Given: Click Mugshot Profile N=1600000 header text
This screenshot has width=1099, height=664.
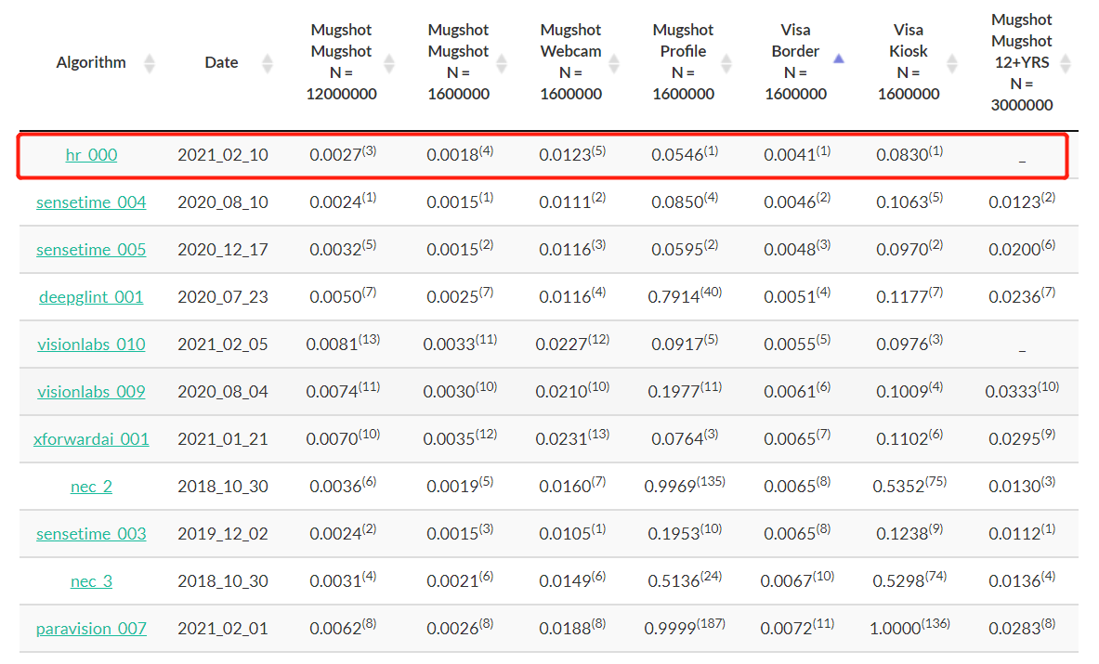Looking at the screenshot, I should [684, 61].
